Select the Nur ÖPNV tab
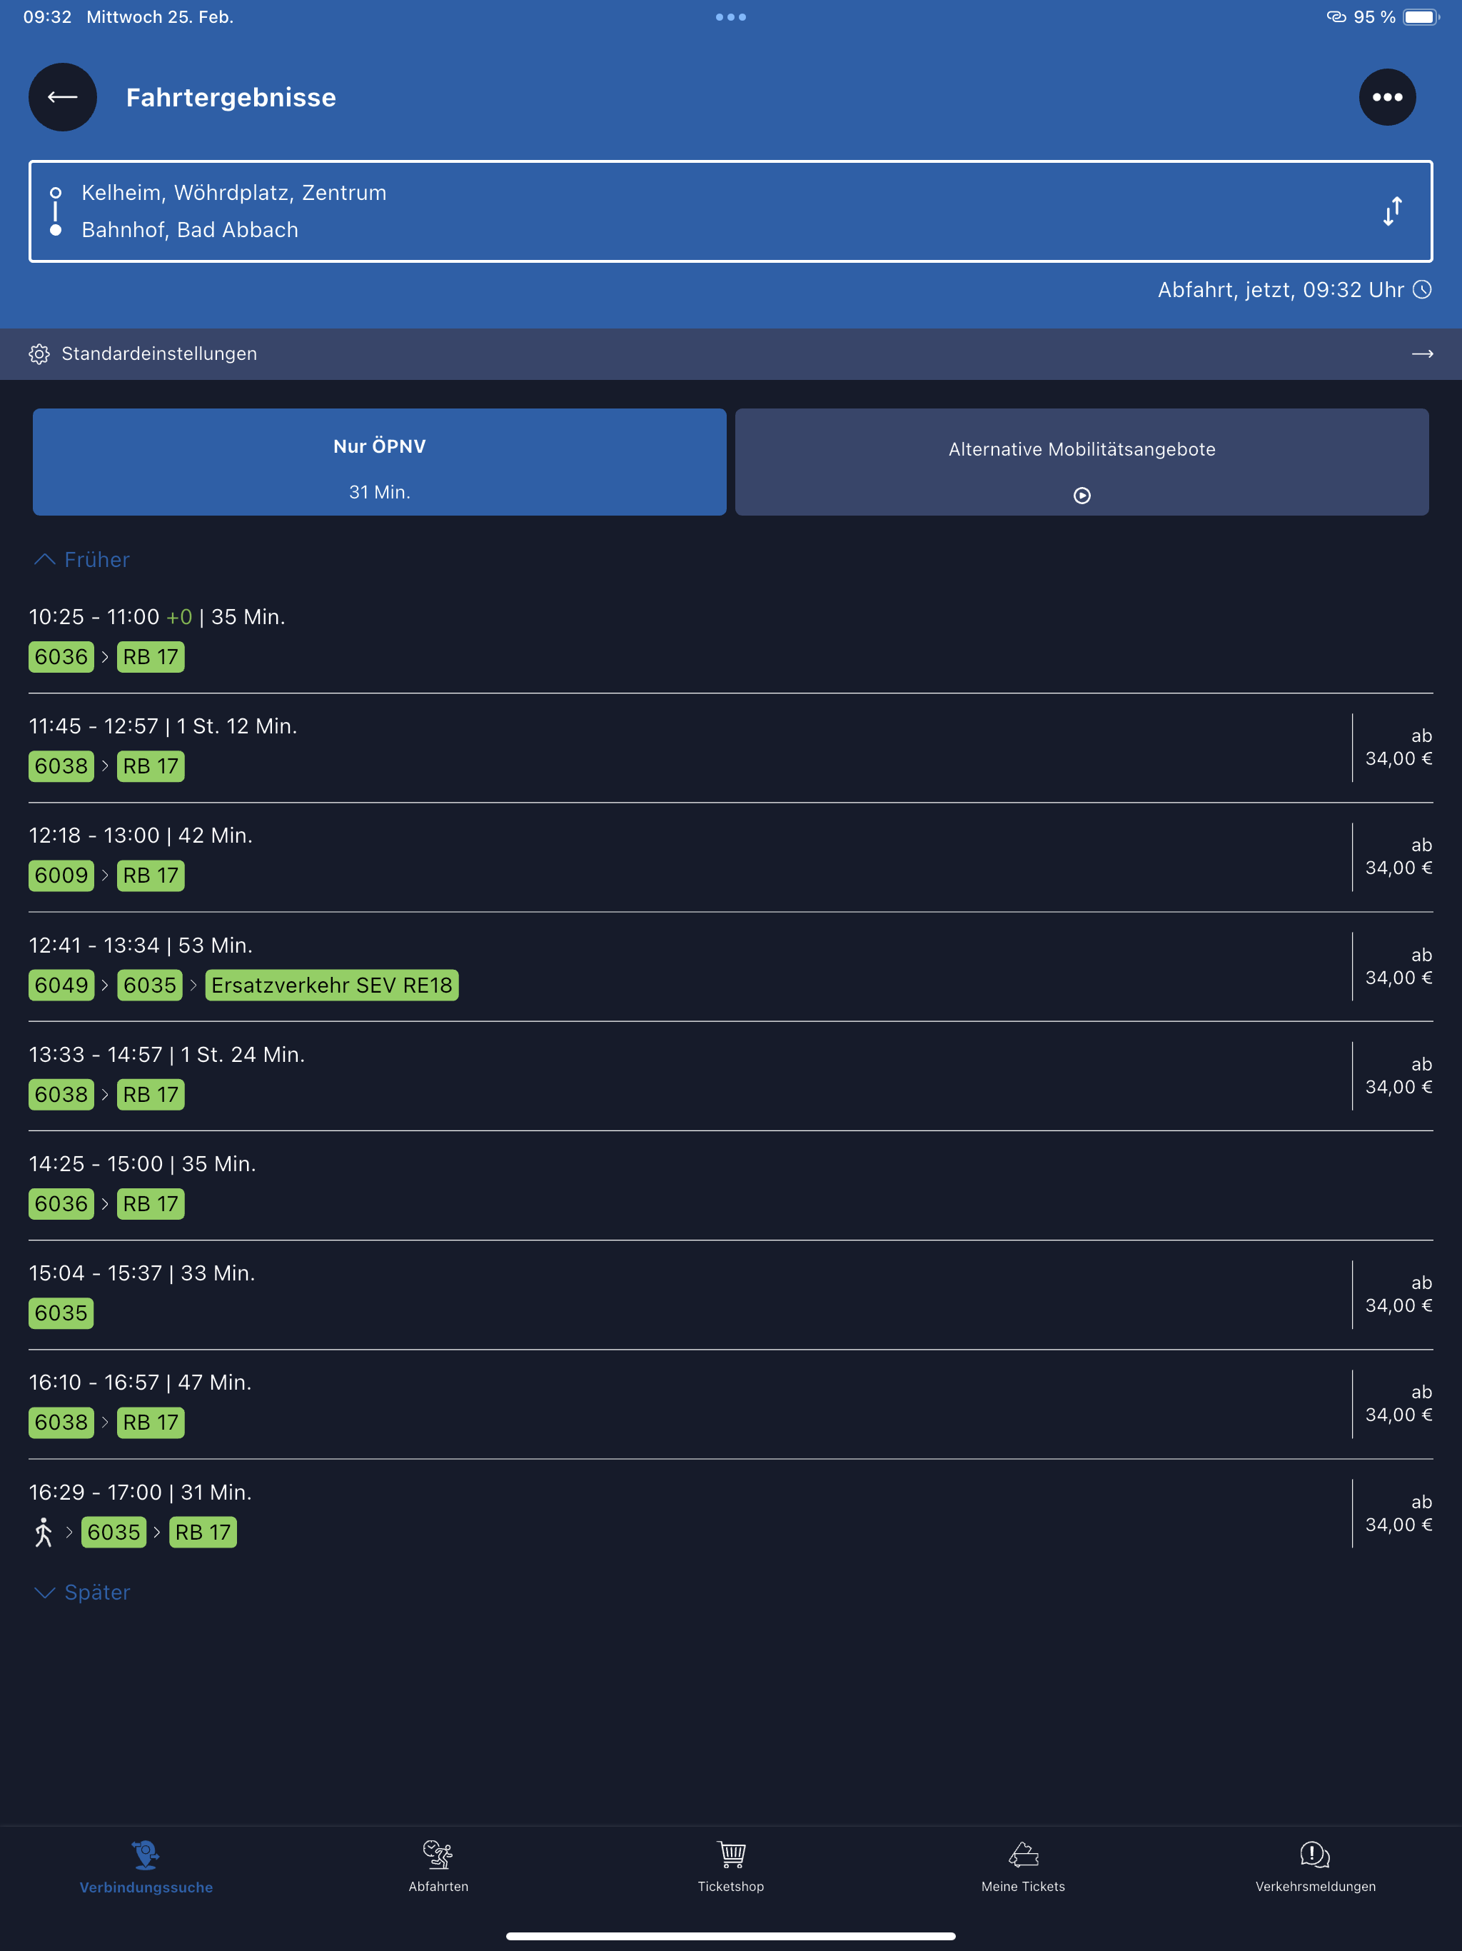1462x1951 pixels. (x=379, y=461)
